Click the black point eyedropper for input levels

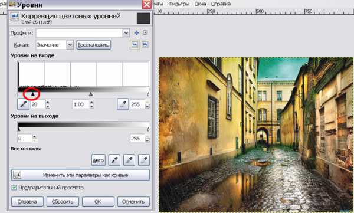click(x=23, y=104)
